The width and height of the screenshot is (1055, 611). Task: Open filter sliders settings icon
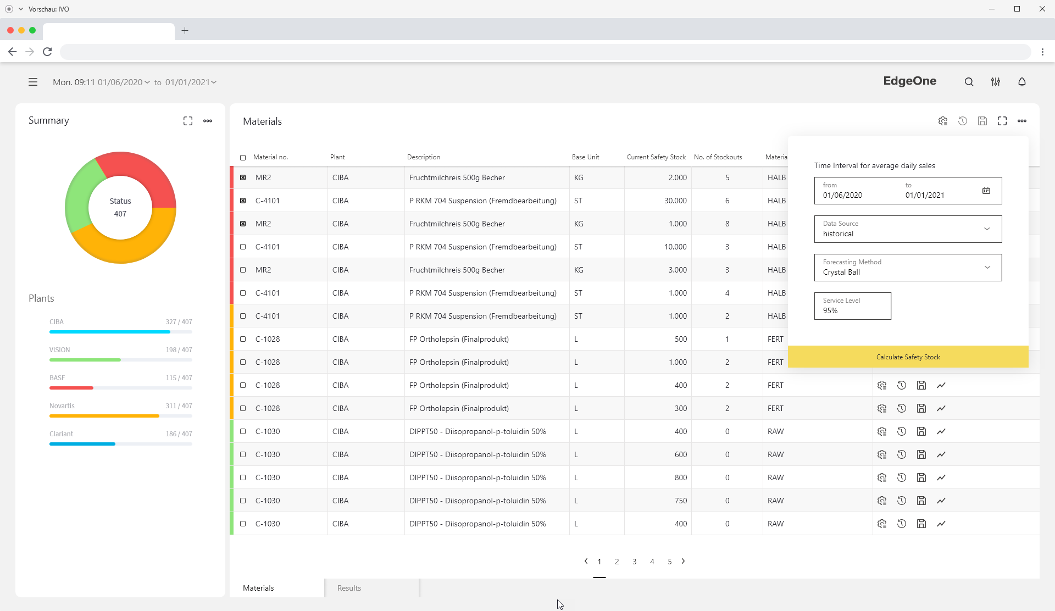pos(995,82)
